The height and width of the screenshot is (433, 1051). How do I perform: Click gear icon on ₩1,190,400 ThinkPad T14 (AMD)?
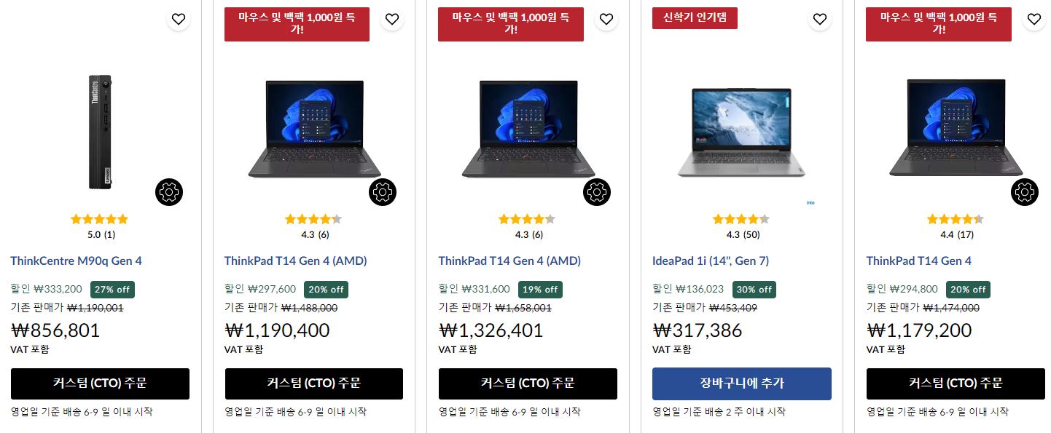(x=383, y=192)
